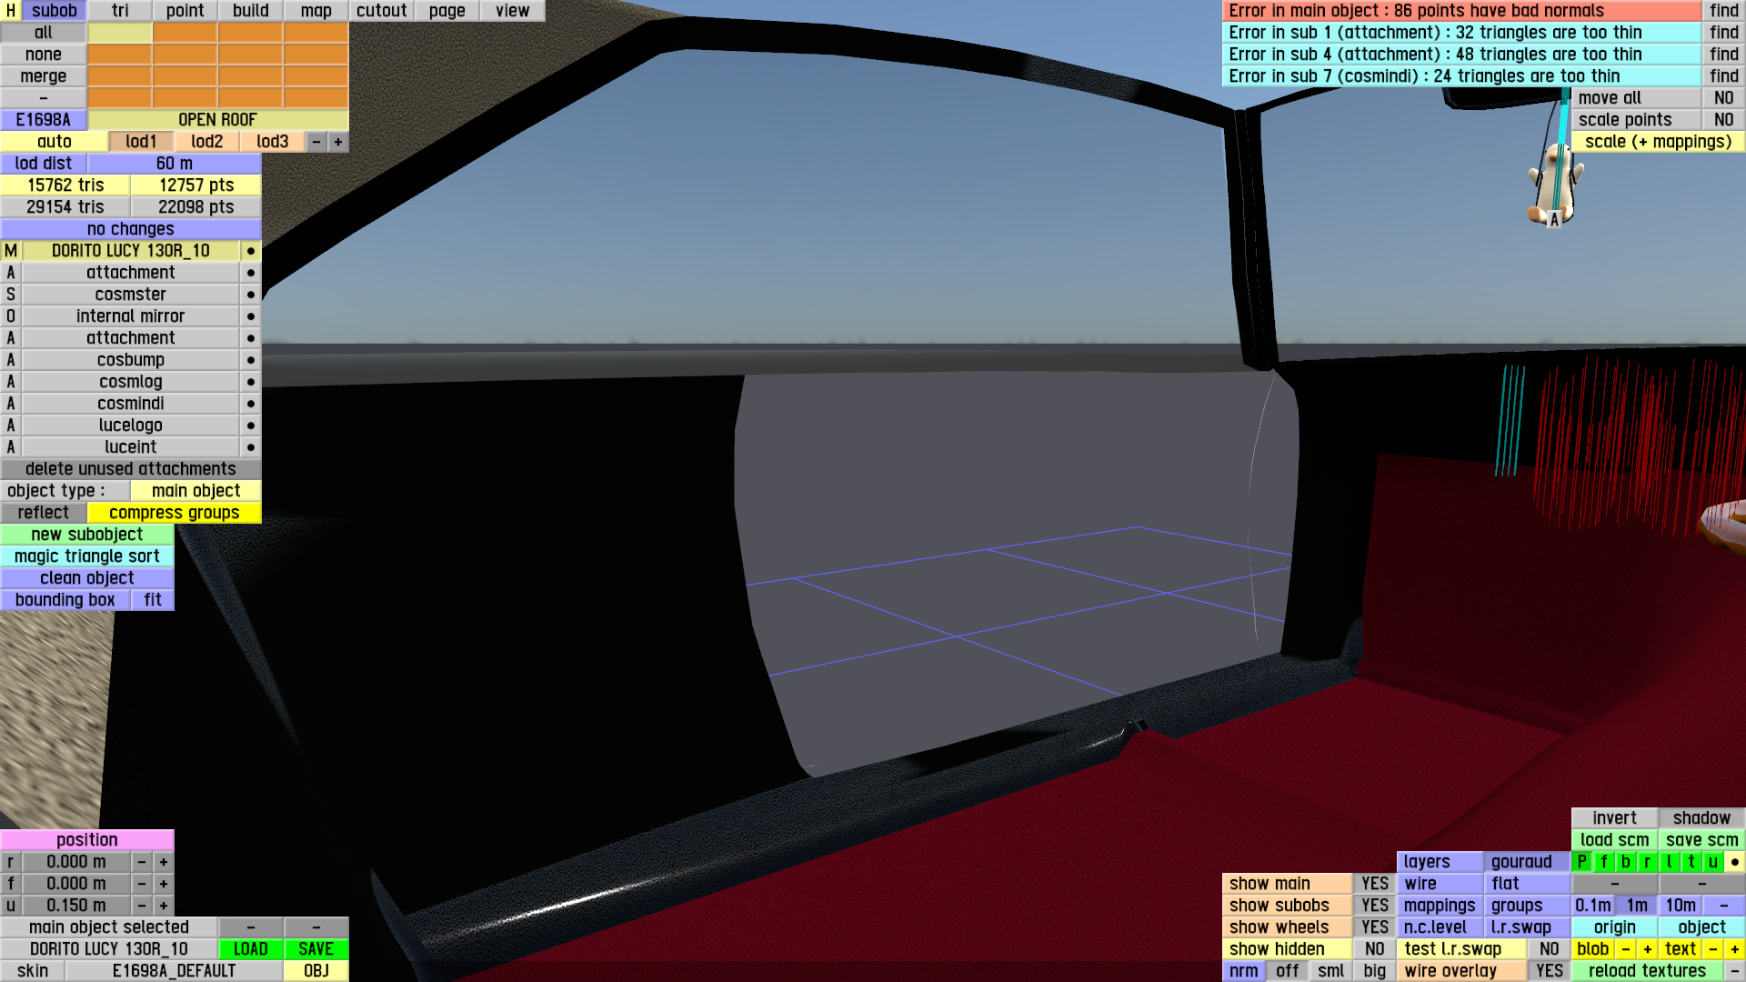The width and height of the screenshot is (1746, 982).
Task: Toggle move all NO setting
Action: point(1723,98)
